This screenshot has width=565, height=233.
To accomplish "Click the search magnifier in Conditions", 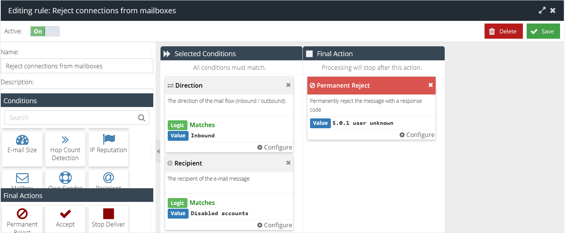I will [x=142, y=118].
